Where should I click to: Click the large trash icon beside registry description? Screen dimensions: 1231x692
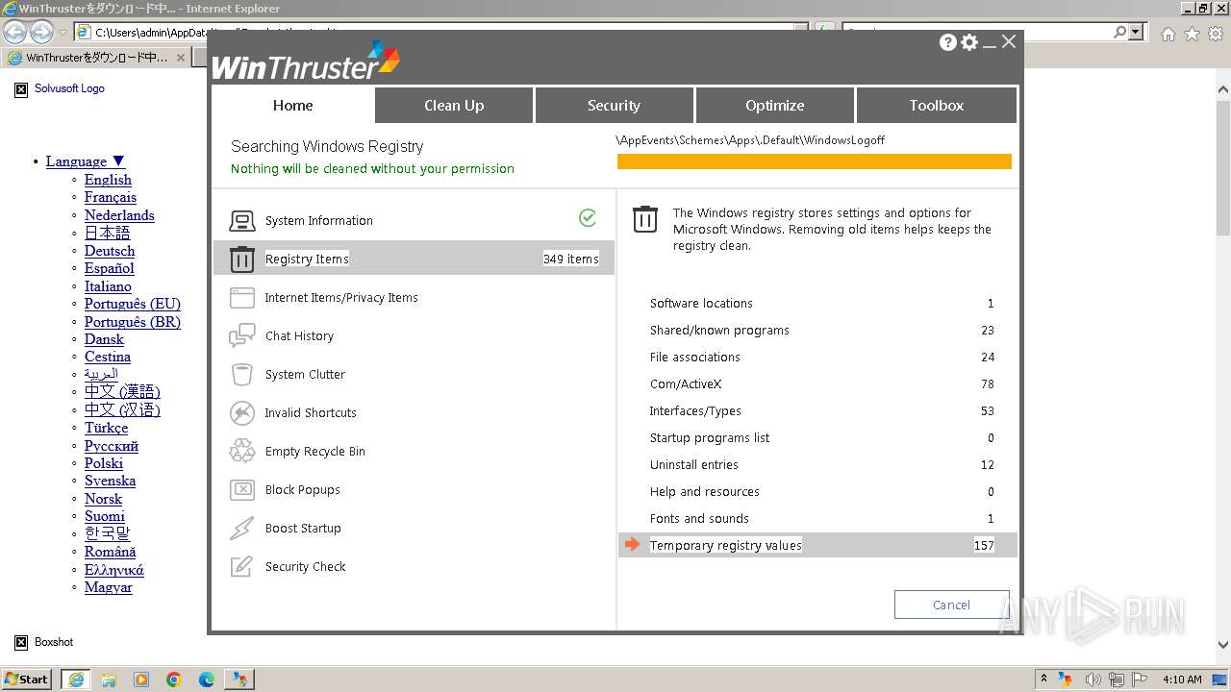(645, 220)
